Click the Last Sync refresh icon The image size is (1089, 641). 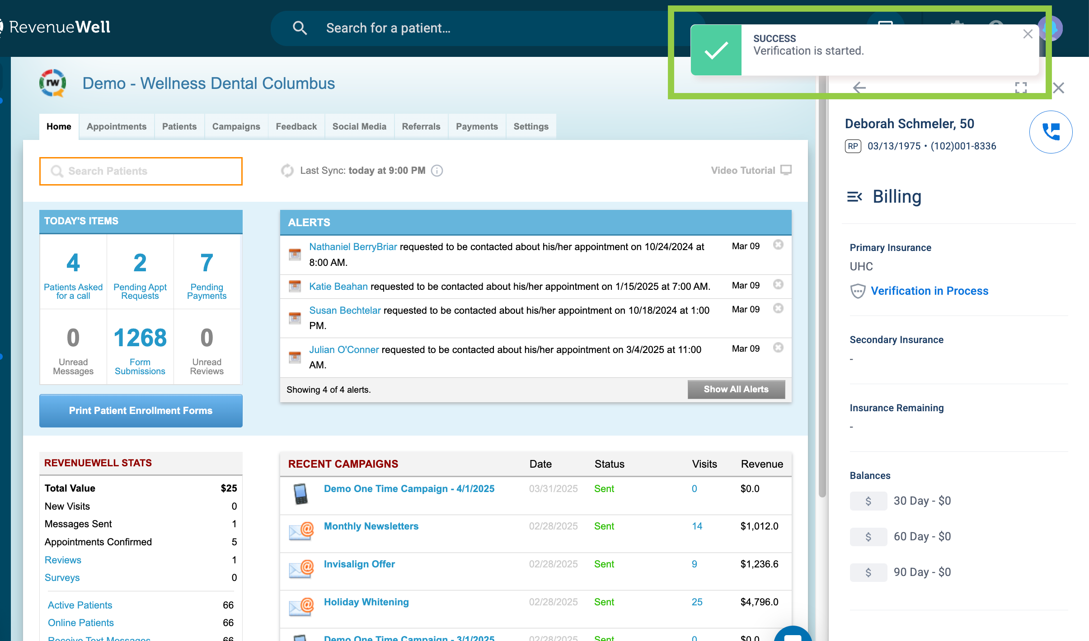pos(287,171)
